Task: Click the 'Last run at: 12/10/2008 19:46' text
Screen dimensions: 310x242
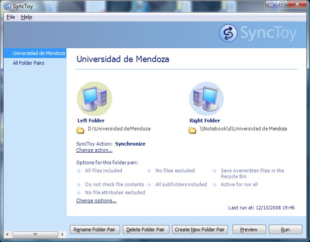Action: 262,208
